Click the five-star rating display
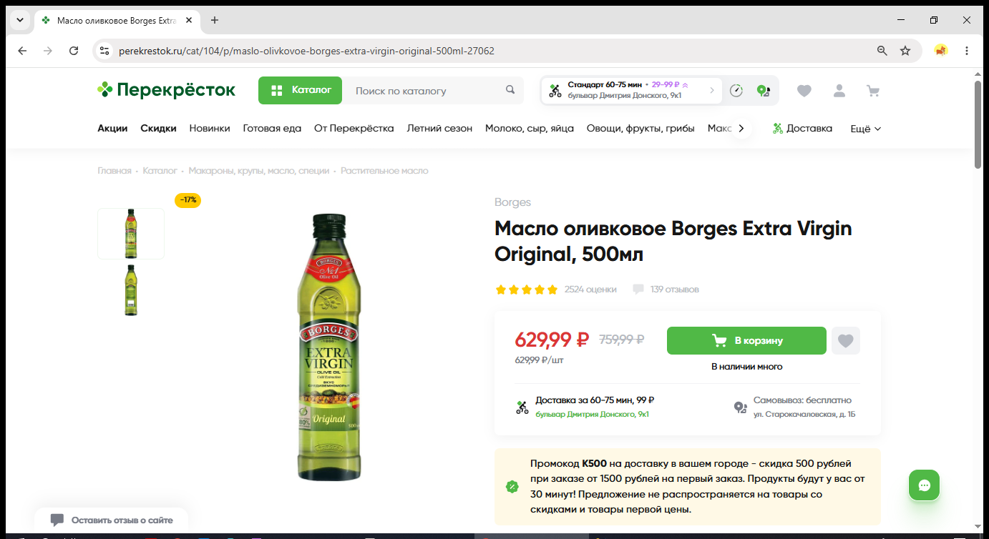The width and height of the screenshot is (989, 539). pyautogui.click(x=526, y=290)
